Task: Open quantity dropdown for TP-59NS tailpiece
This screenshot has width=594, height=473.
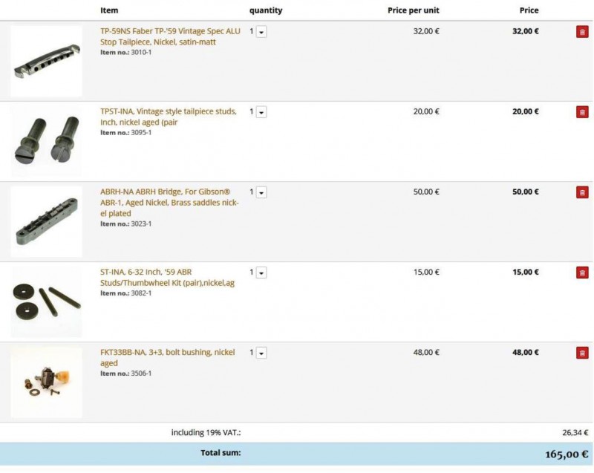Action: 262,33
